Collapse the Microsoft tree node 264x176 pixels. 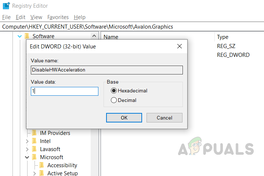27,157
